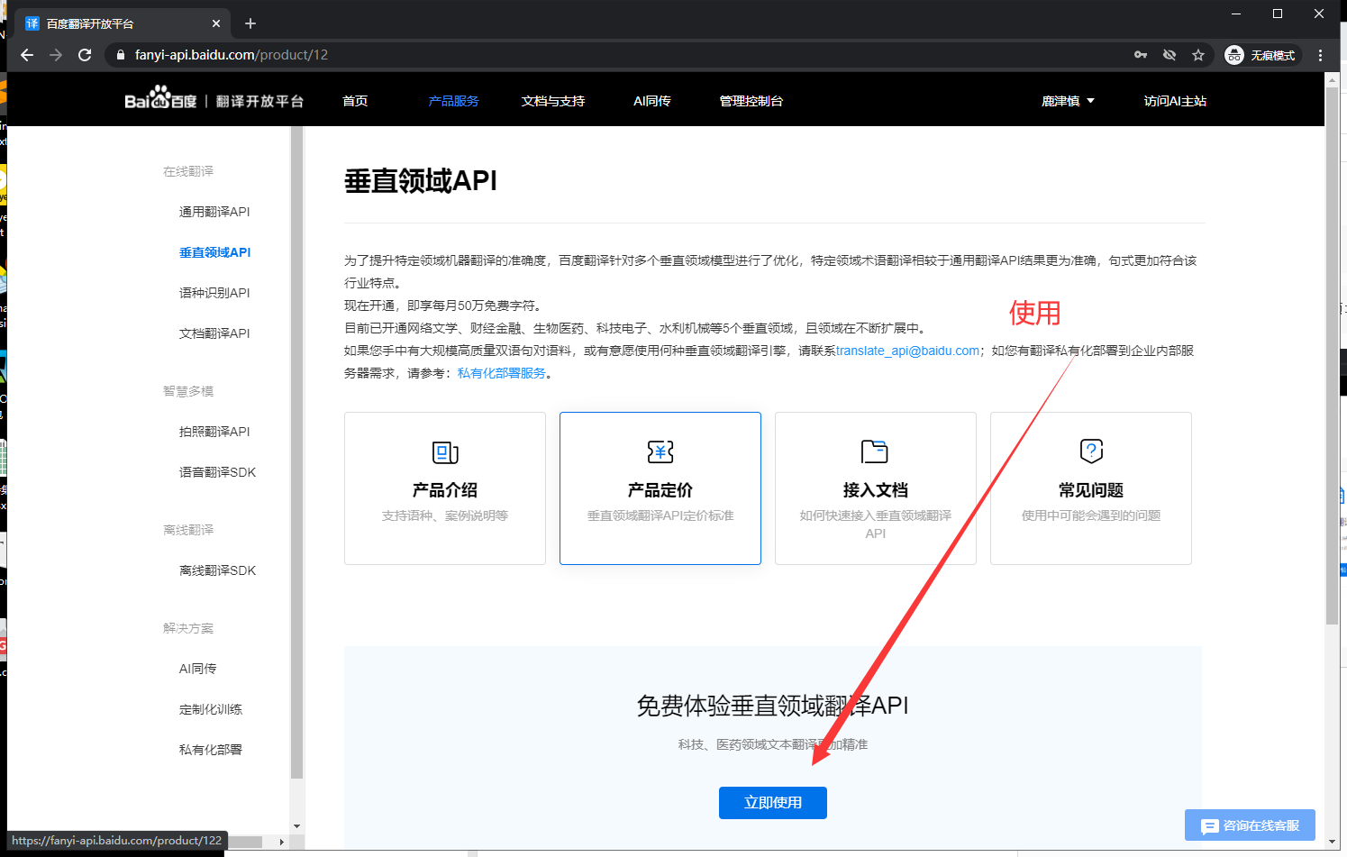
Task: Open 产品服务 in top navigation
Action: (x=453, y=101)
